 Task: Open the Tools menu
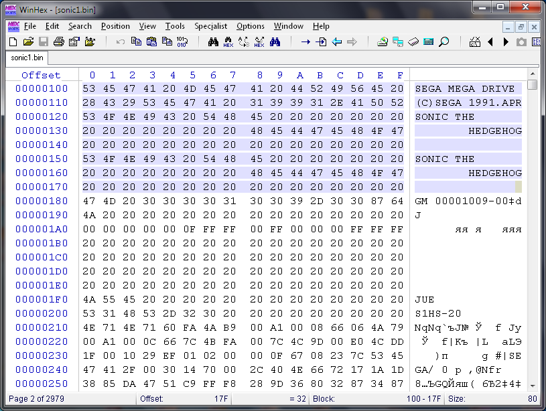click(x=175, y=26)
